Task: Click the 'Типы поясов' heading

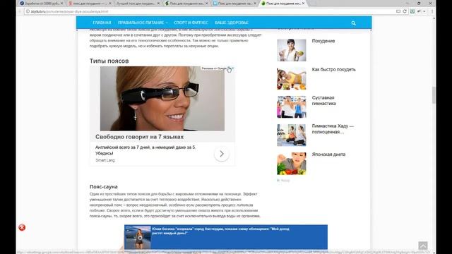Action: point(109,61)
